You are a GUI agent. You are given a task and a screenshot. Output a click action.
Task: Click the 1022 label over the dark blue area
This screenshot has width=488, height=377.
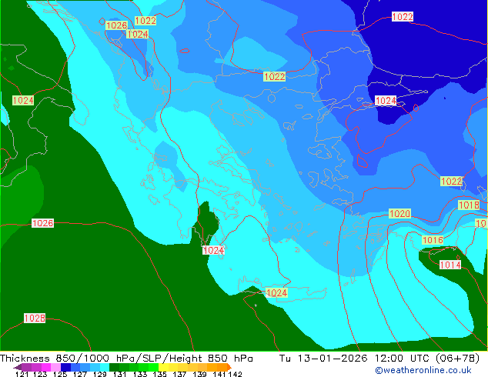[x=403, y=16]
